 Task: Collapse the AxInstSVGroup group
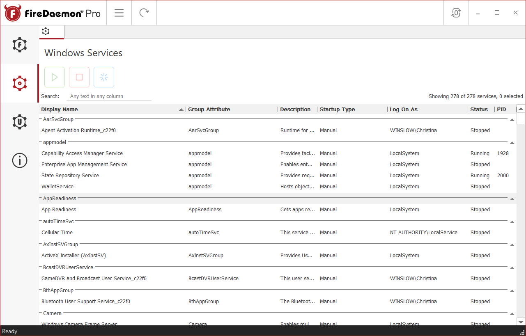coord(512,245)
